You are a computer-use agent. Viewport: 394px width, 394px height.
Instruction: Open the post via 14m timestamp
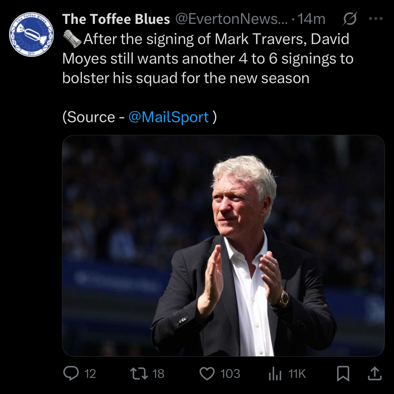click(311, 20)
